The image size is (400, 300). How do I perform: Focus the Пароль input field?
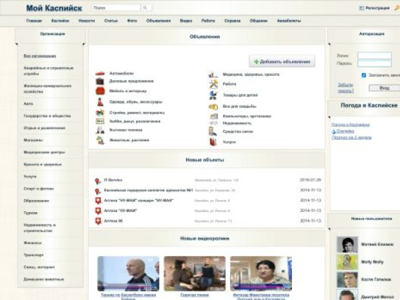pos(375,63)
